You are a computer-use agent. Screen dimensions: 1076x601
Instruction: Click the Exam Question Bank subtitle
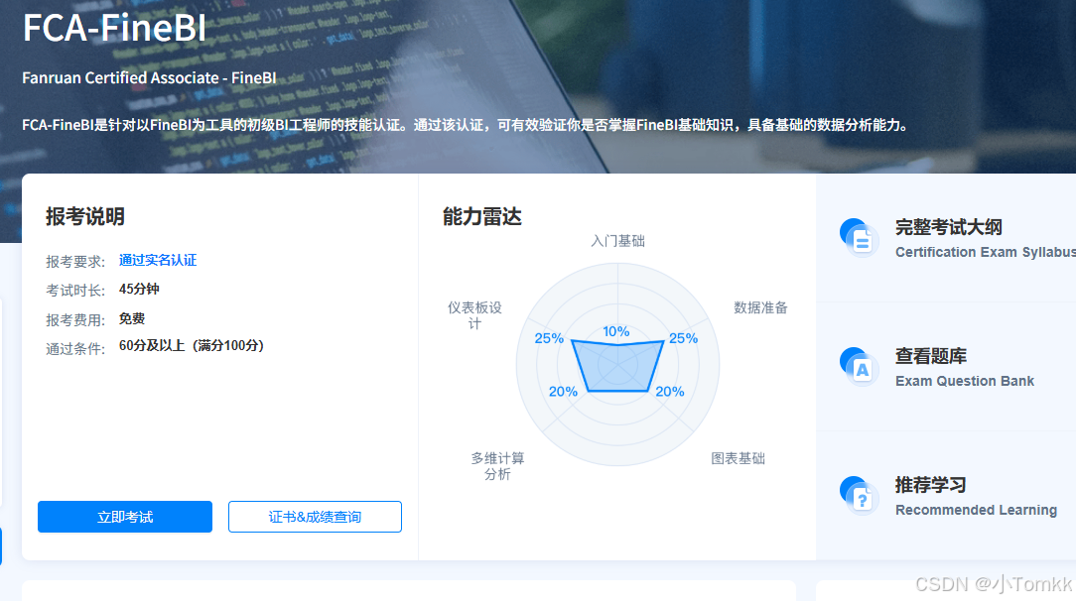(x=965, y=381)
